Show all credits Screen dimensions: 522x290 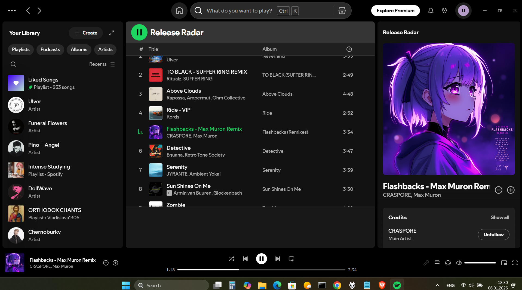point(500,217)
